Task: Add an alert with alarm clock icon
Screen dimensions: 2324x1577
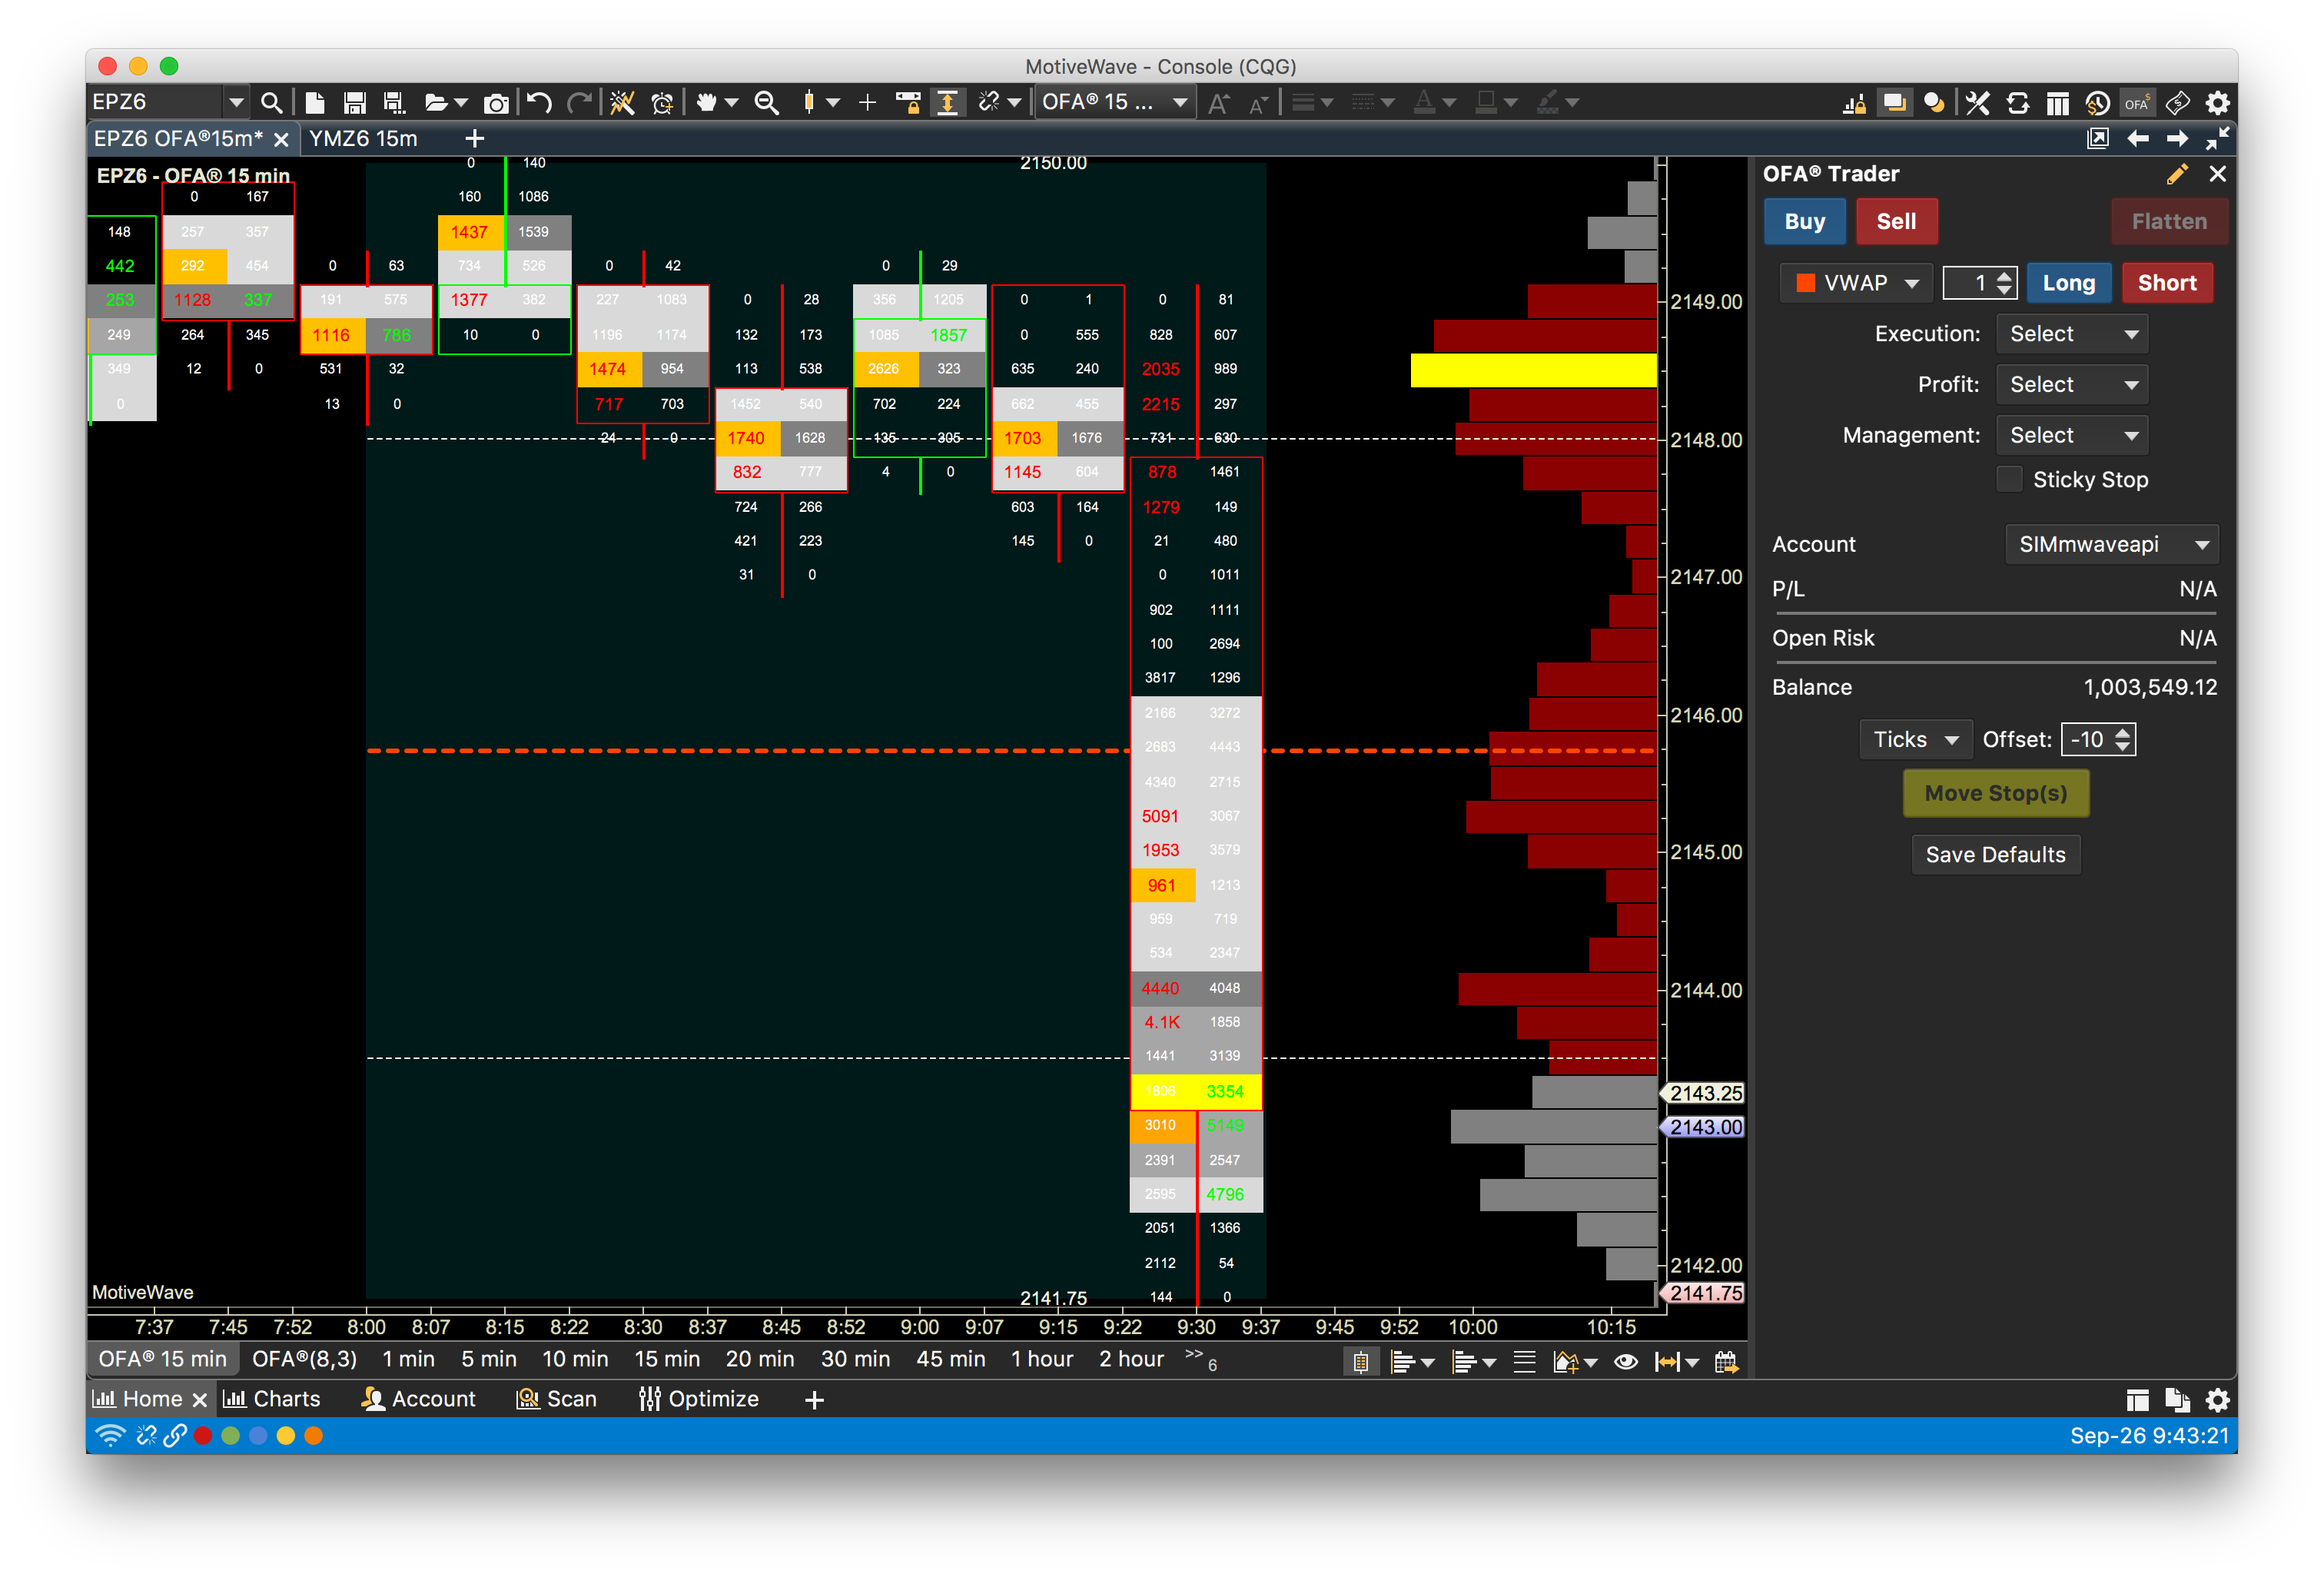Action: [x=662, y=102]
